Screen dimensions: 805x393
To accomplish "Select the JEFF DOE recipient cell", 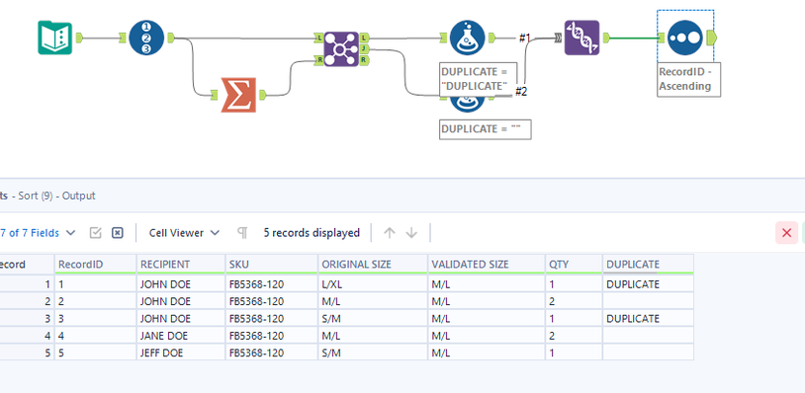I will (181, 354).
